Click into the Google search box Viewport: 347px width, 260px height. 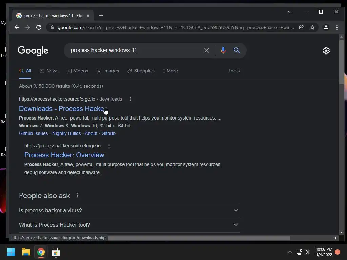135,50
